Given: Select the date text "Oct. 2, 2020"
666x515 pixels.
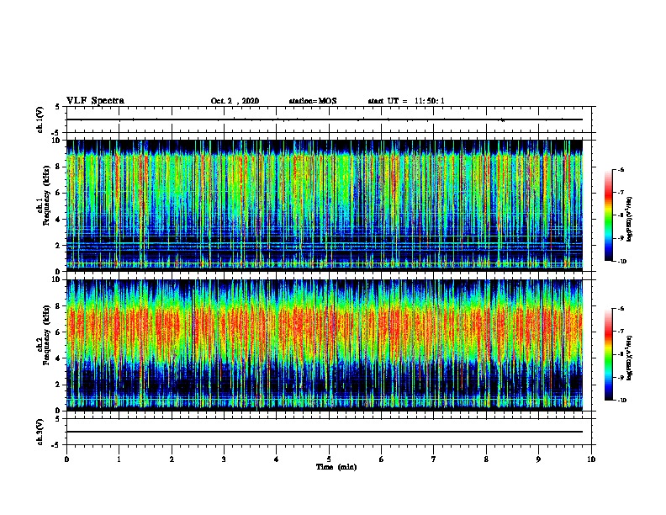Looking at the screenshot, I should 235,101.
